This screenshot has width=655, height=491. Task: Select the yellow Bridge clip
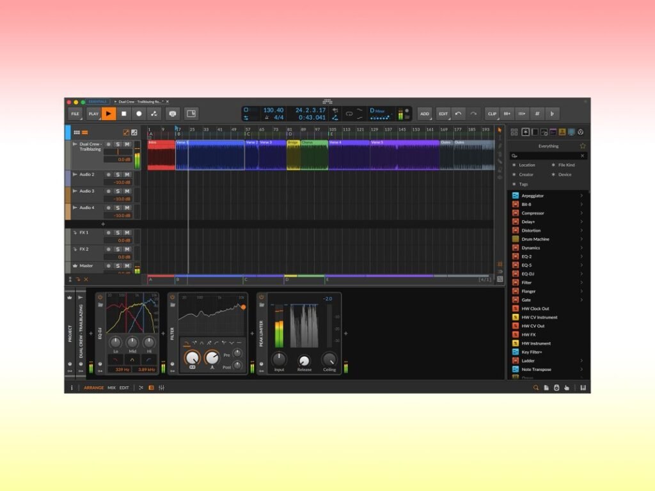[293, 155]
